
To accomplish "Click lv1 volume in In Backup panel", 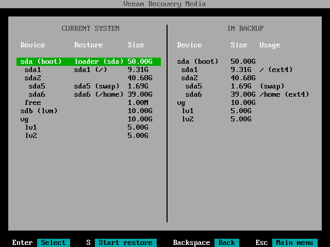I will pos(188,111).
